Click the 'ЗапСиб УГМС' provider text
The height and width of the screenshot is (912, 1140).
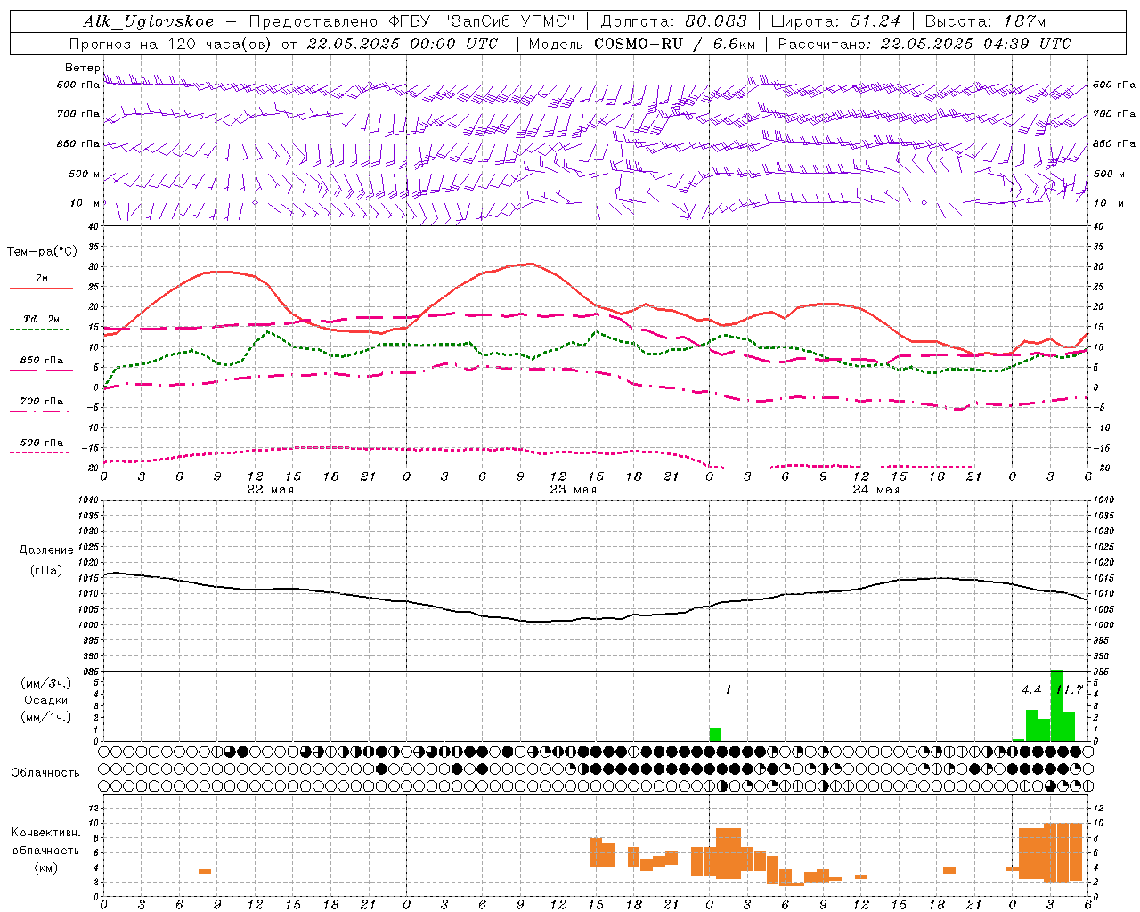(x=509, y=21)
